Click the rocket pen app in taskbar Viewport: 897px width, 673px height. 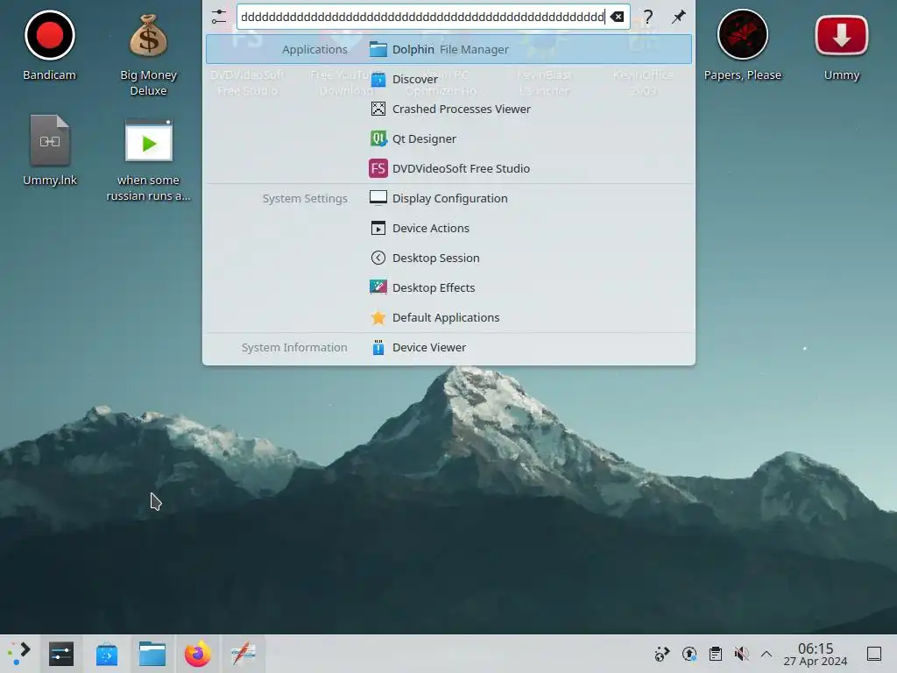(244, 654)
